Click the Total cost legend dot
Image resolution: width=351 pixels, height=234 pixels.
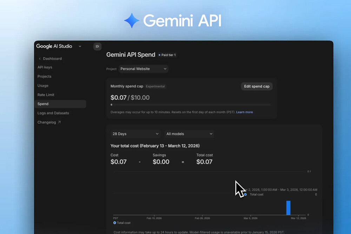[x=115, y=223]
